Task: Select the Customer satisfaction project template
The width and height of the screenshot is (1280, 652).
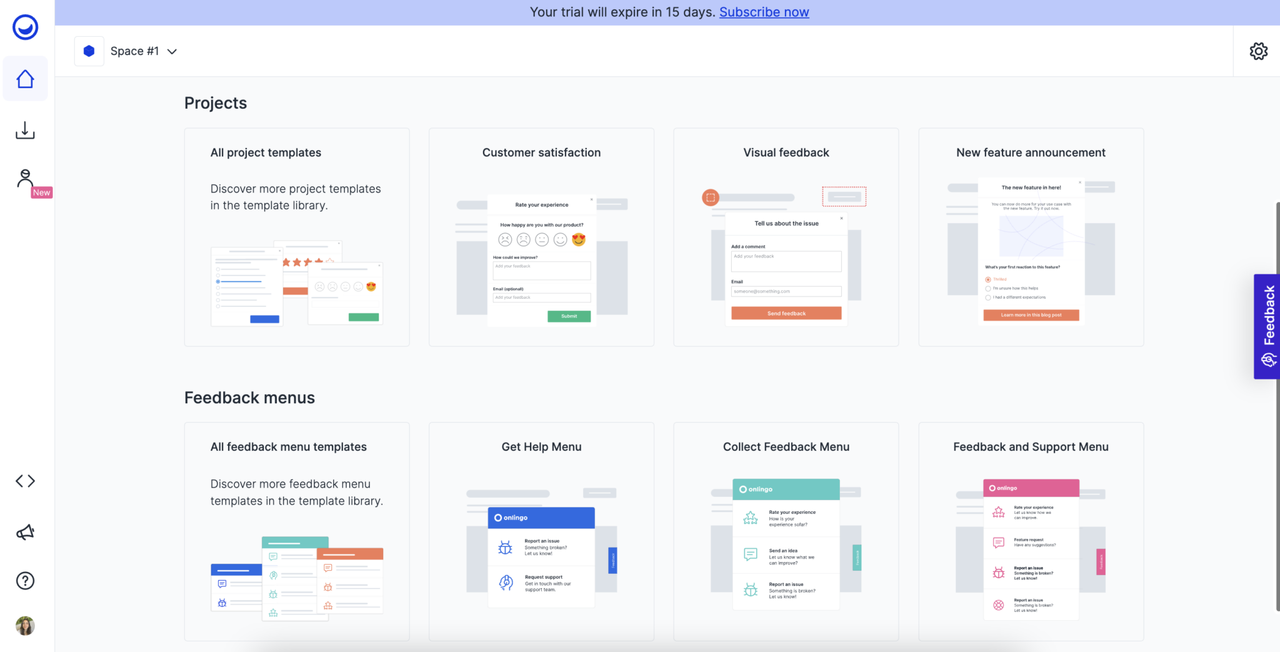Action: [541, 238]
